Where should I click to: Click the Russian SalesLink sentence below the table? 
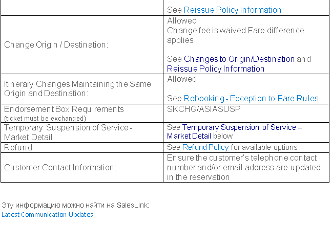pos(75,205)
